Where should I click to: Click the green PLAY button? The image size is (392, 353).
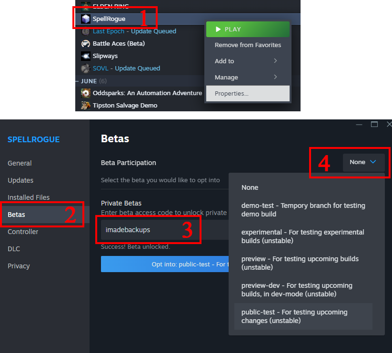[x=248, y=29]
